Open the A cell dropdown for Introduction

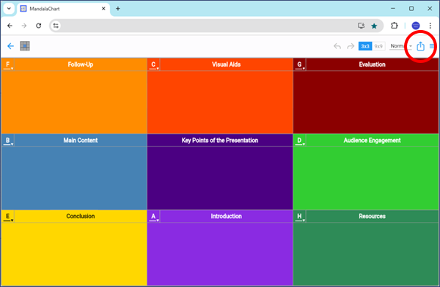154,217
